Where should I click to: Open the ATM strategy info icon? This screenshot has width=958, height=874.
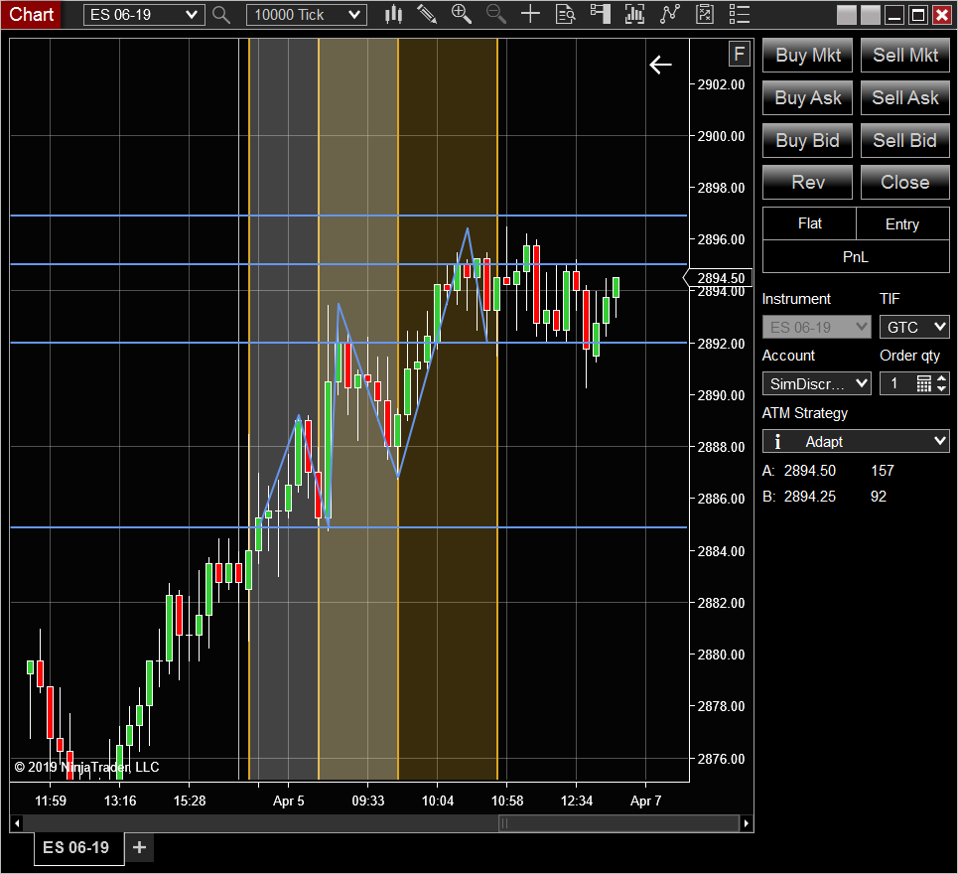point(777,441)
